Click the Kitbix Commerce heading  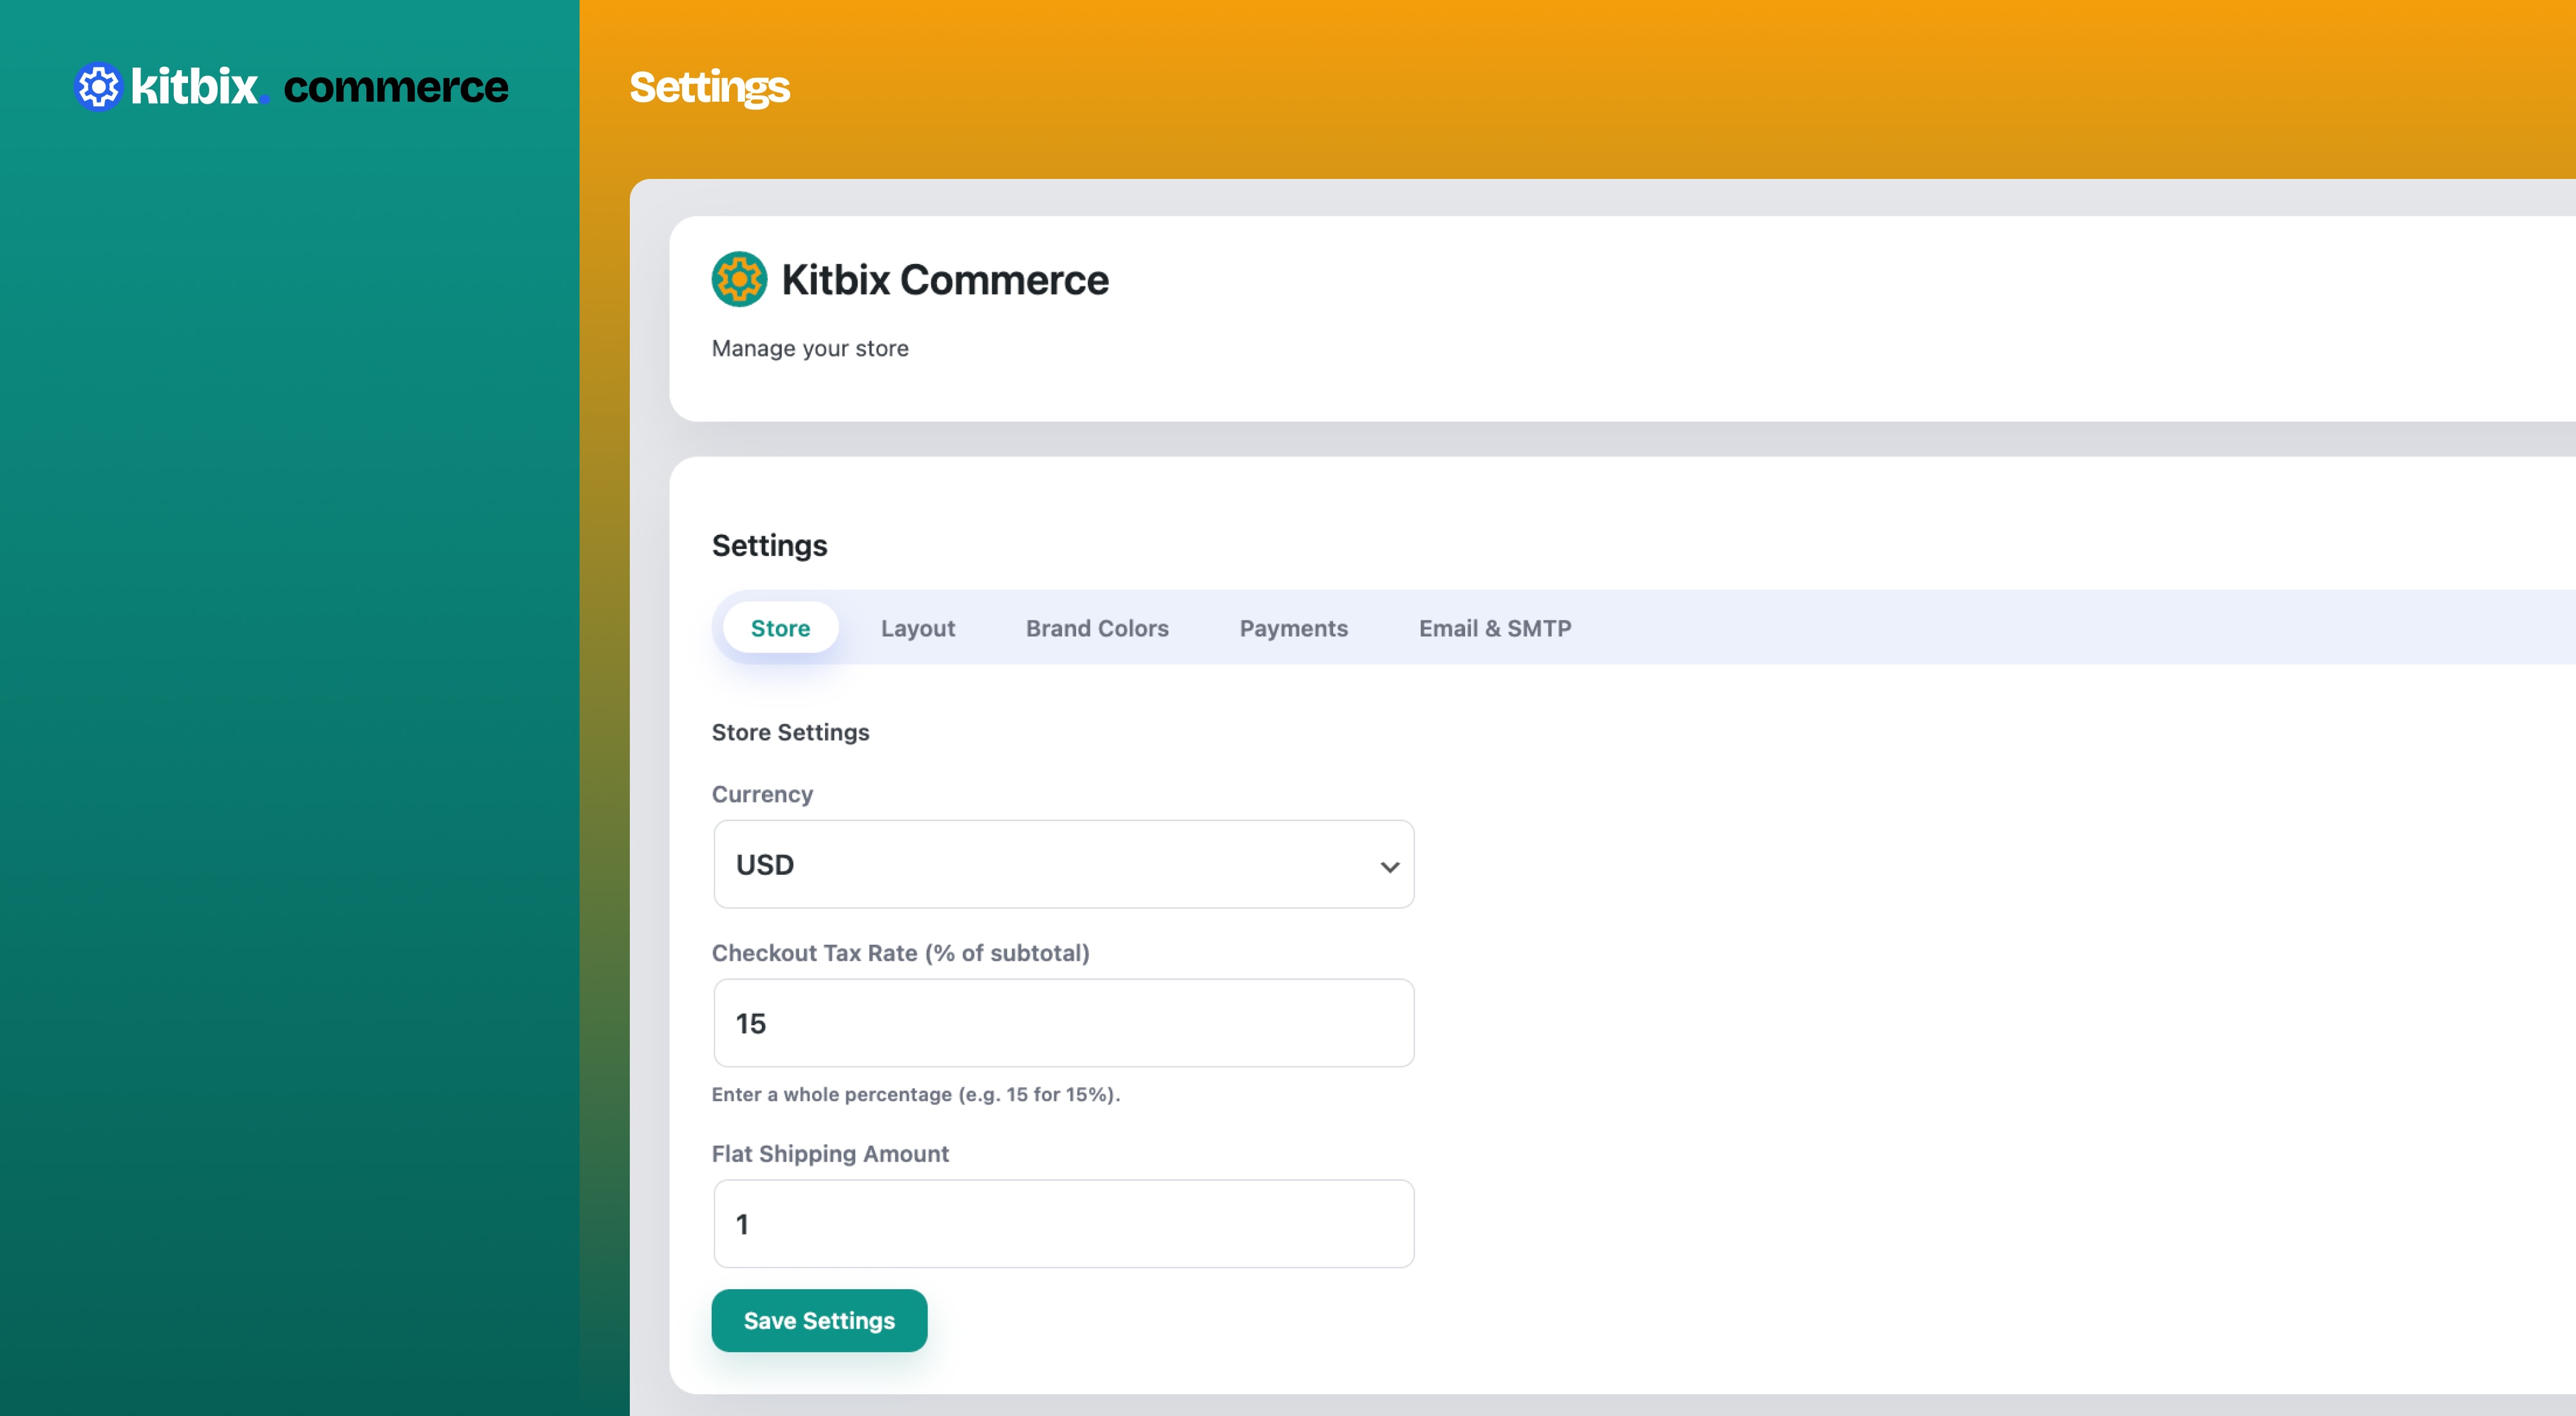(x=944, y=280)
